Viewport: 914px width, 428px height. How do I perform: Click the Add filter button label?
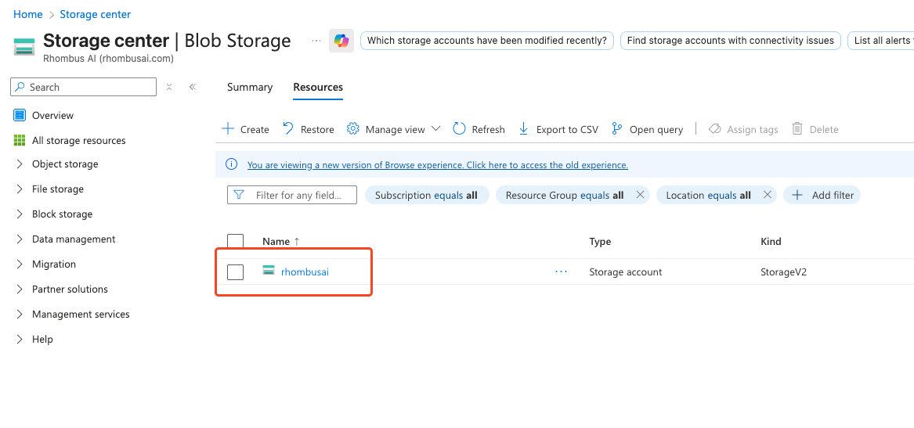click(833, 195)
